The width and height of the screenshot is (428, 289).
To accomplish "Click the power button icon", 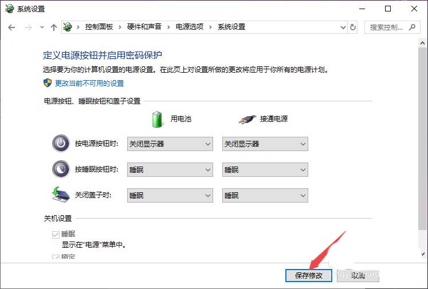I will 61,143.
